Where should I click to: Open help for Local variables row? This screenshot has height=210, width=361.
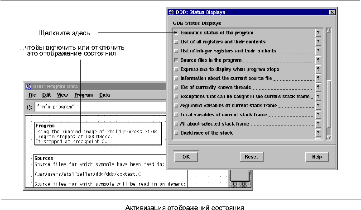click(x=318, y=115)
